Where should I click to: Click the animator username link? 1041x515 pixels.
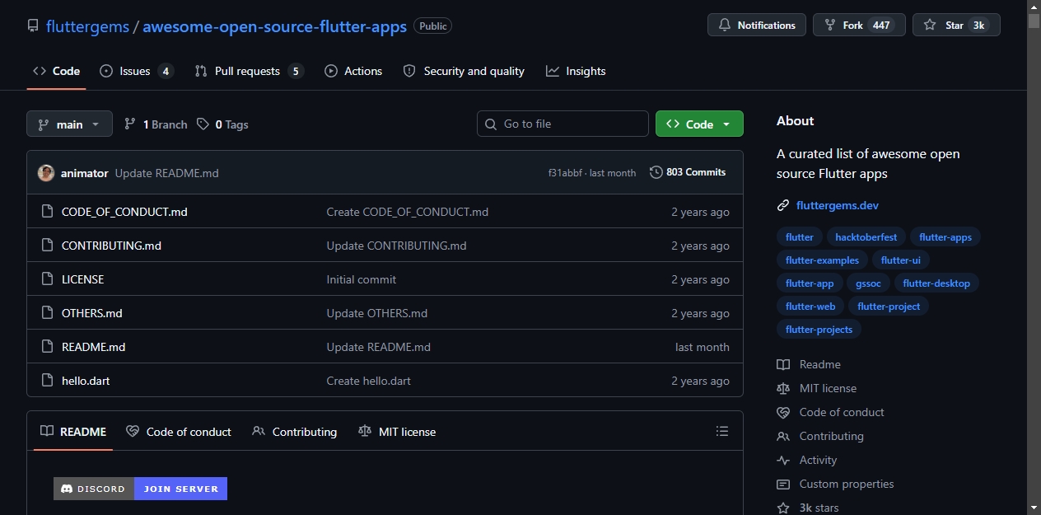tap(84, 173)
